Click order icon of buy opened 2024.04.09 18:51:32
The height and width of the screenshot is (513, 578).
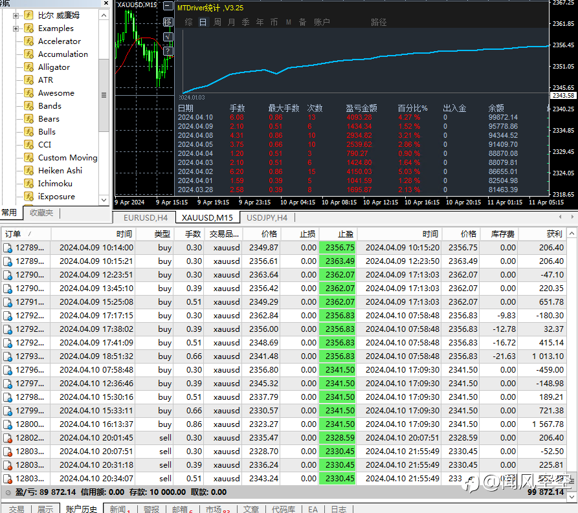pyautogui.click(x=8, y=356)
